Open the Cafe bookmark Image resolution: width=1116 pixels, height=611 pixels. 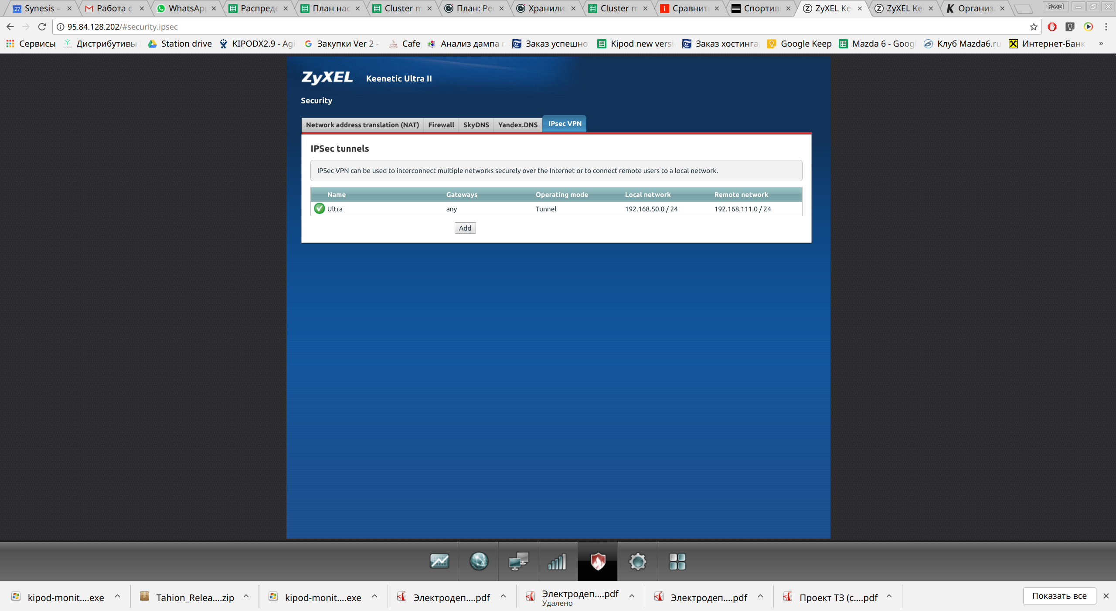[404, 44]
